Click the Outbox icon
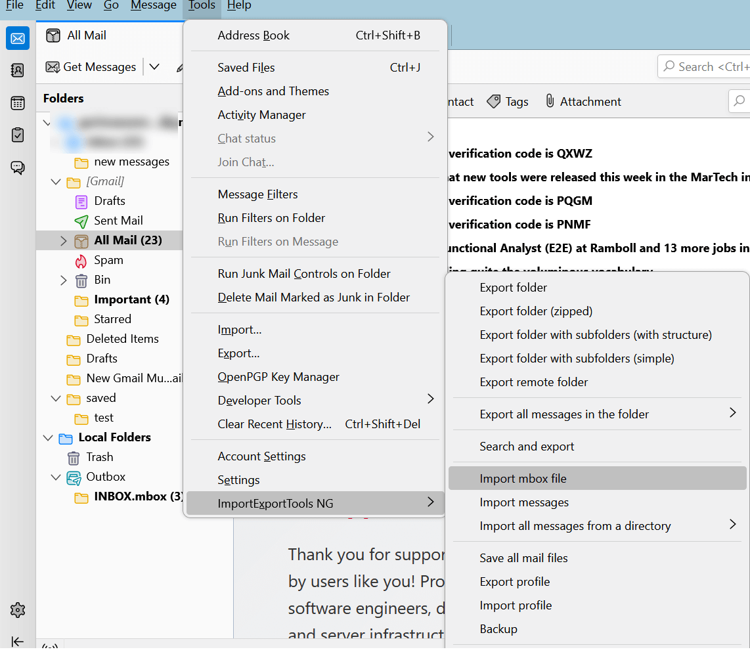 point(74,477)
